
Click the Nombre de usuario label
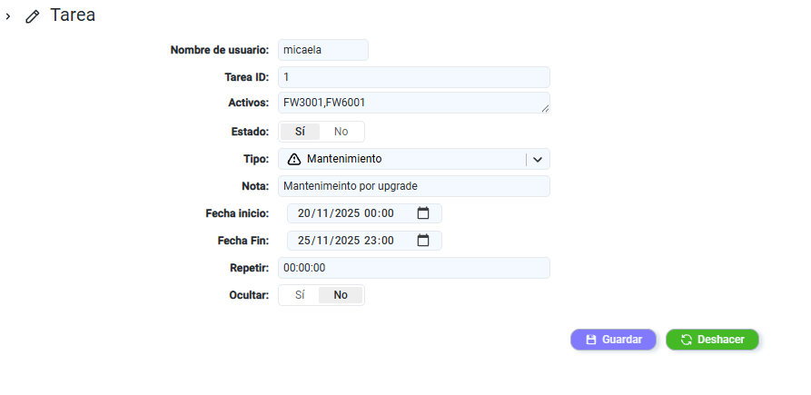pyautogui.click(x=220, y=50)
